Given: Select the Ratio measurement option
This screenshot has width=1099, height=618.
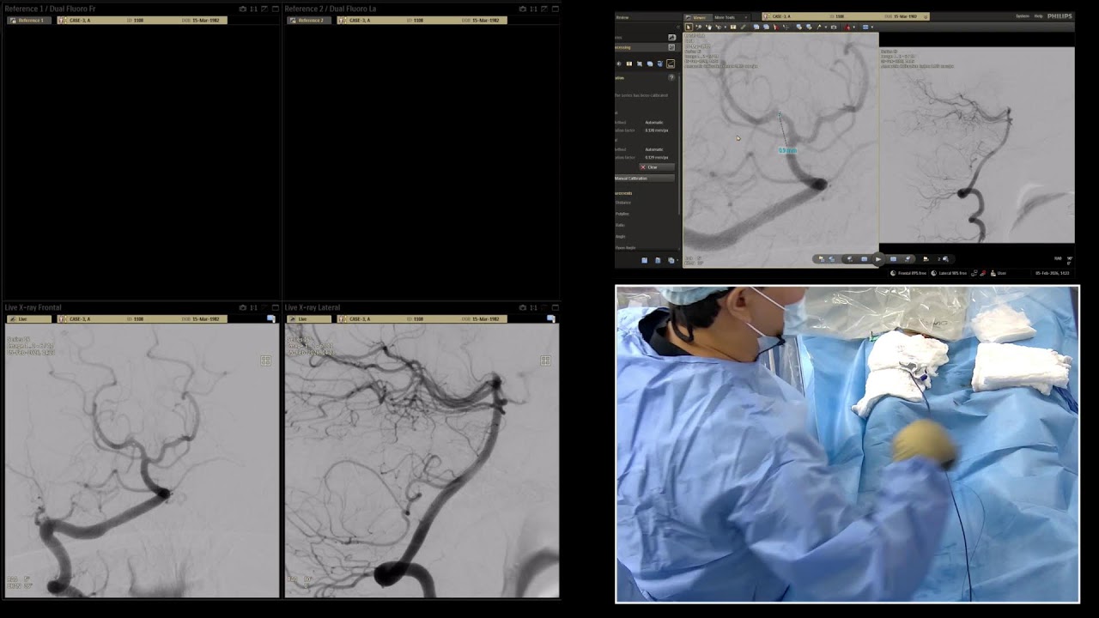Looking at the screenshot, I should pyautogui.click(x=620, y=225).
